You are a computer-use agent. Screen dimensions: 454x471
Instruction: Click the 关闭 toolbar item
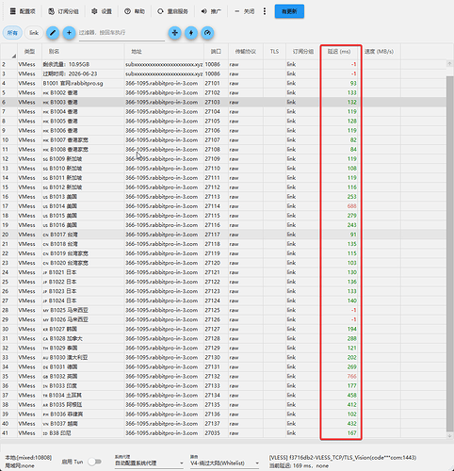245,11
